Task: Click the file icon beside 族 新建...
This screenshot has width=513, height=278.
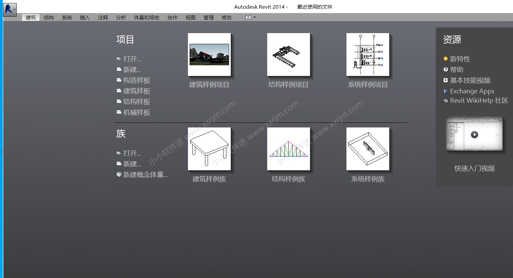Action: [119, 164]
